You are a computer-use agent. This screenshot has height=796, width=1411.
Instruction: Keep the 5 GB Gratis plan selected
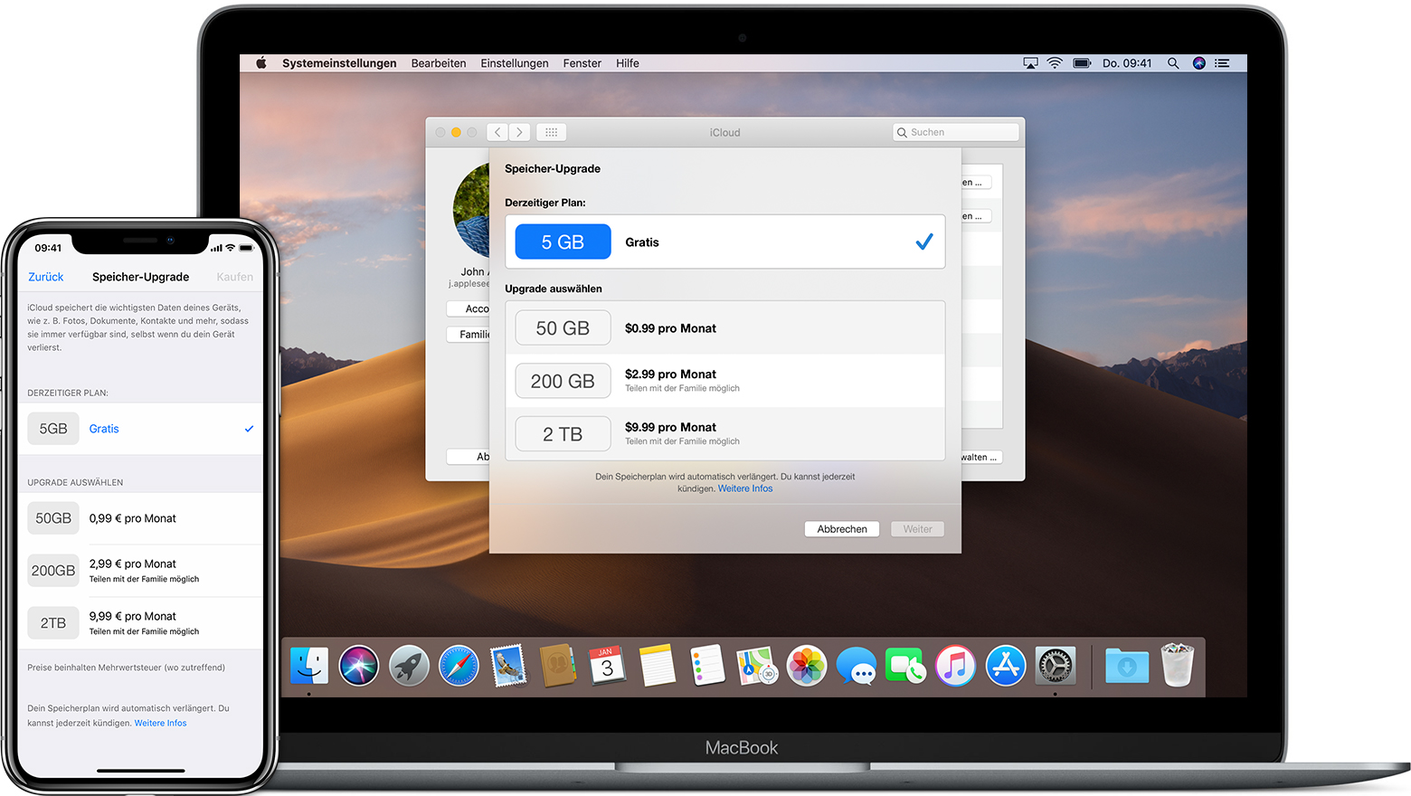click(x=725, y=242)
